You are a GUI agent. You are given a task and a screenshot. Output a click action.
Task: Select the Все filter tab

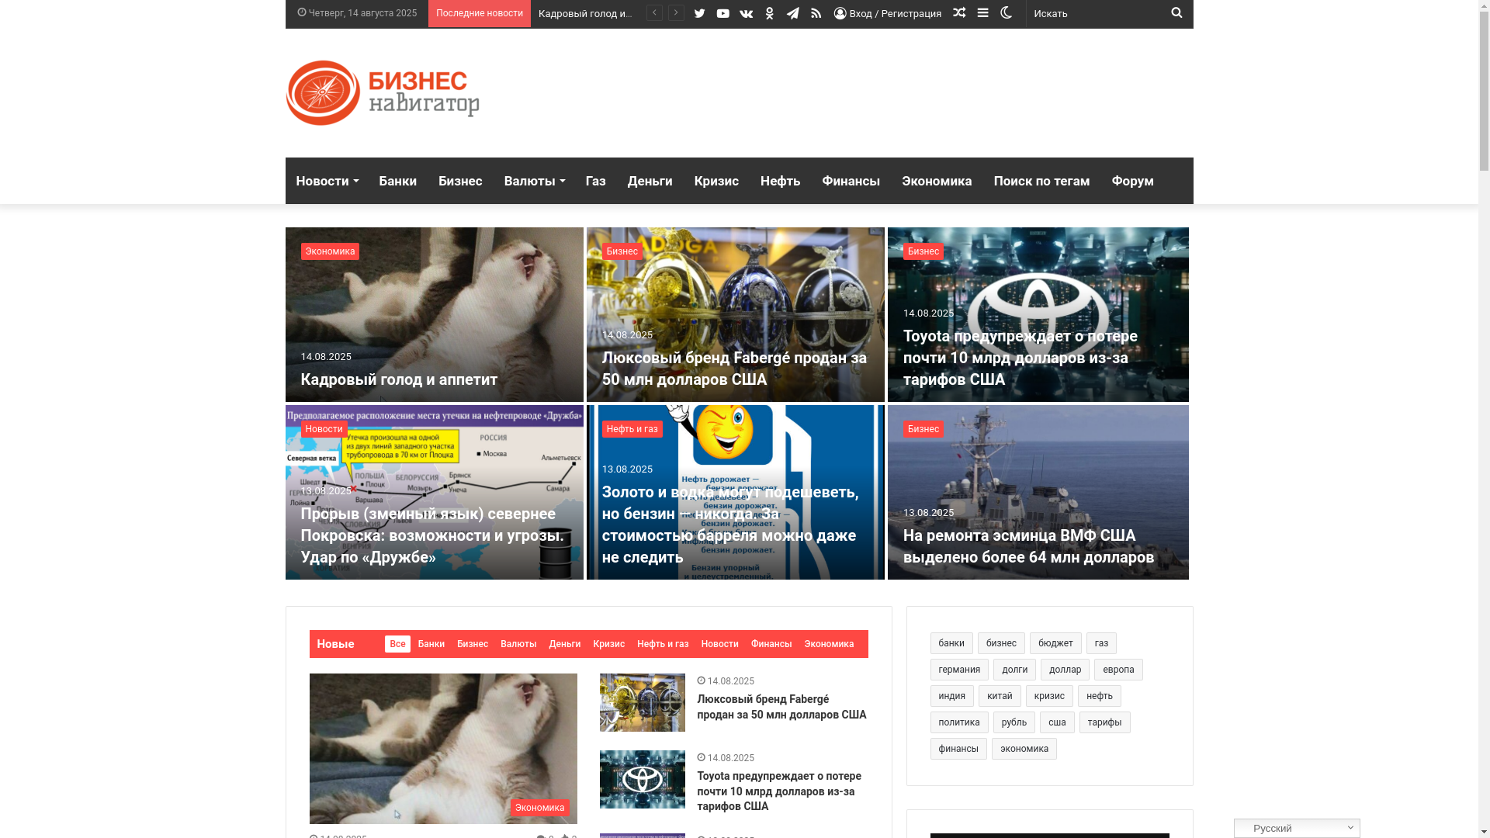(x=397, y=644)
